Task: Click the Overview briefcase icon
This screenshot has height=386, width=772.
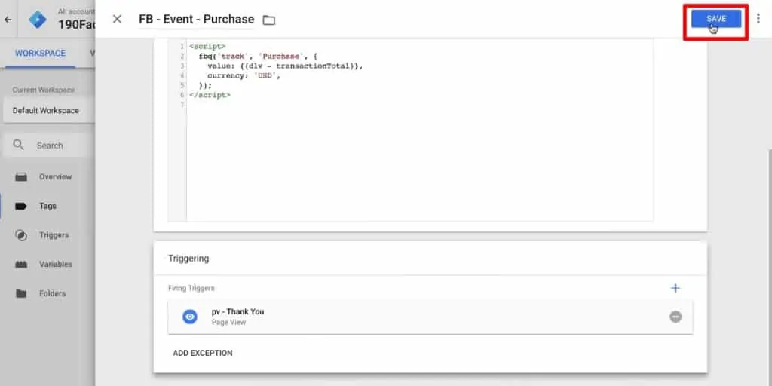Action: tap(21, 176)
